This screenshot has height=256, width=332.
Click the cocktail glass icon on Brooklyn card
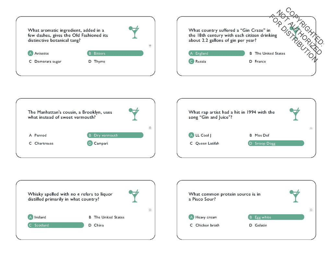pyautogui.click(x=134, y=114)
